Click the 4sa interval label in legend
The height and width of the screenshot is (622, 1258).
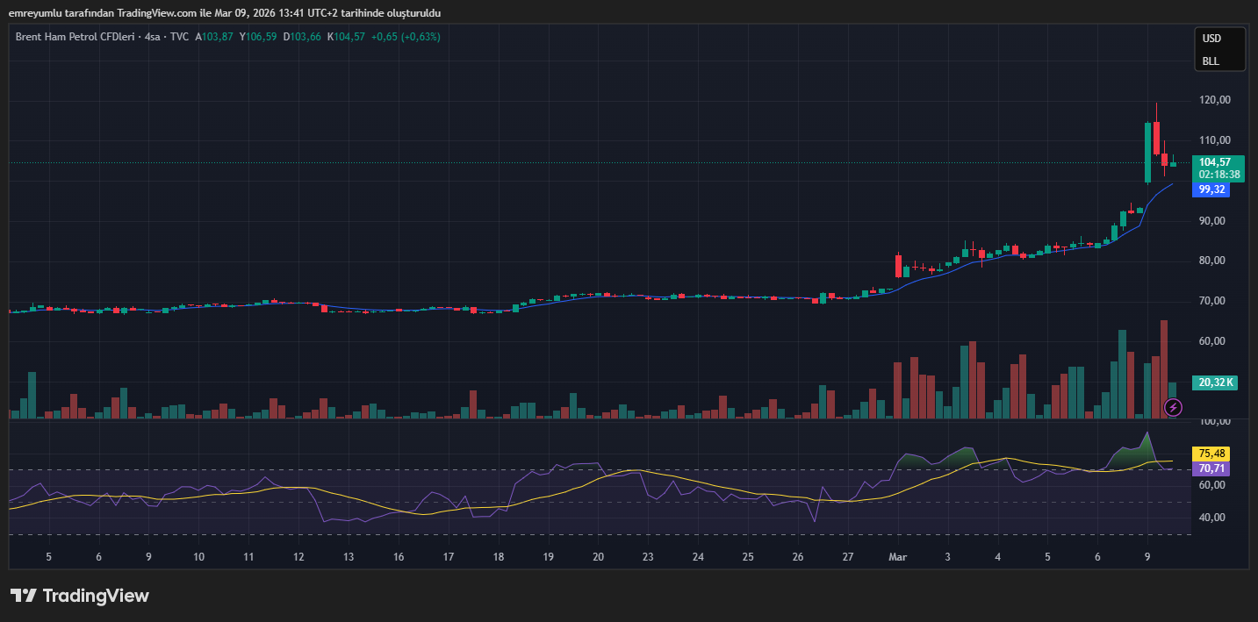[x=154, y=37]
